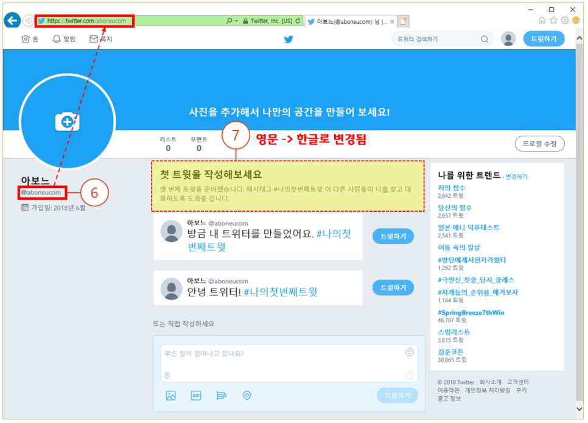Open the 김준코튼 trend

click(x=451, y=352)
